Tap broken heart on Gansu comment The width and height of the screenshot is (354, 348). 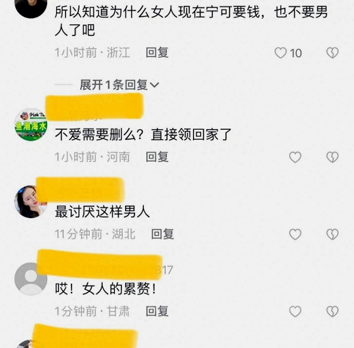pyautogui.click(x=332, y=311)
